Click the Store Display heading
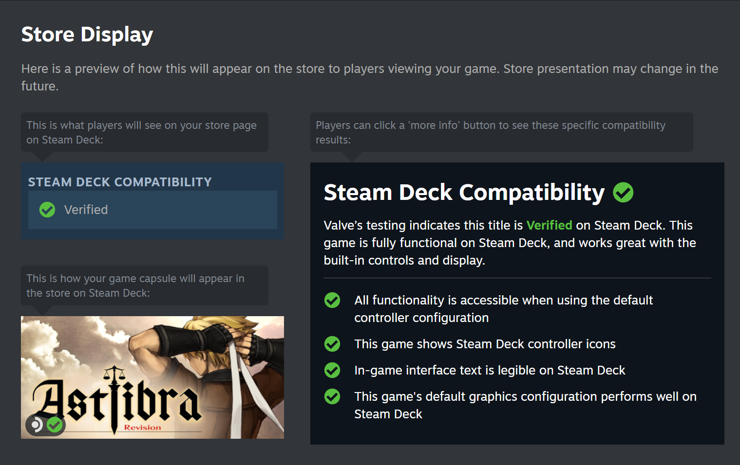Viewport: 740px width, 465px height. [87, 35]
